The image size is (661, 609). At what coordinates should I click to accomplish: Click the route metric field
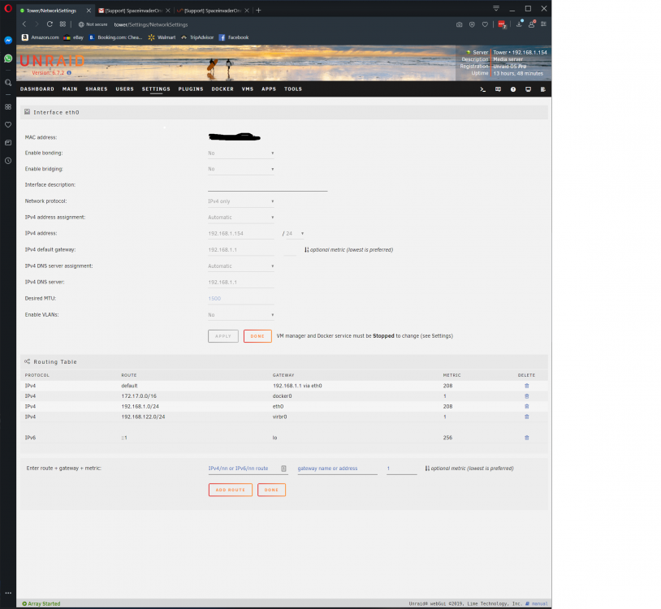pos(402,469)
